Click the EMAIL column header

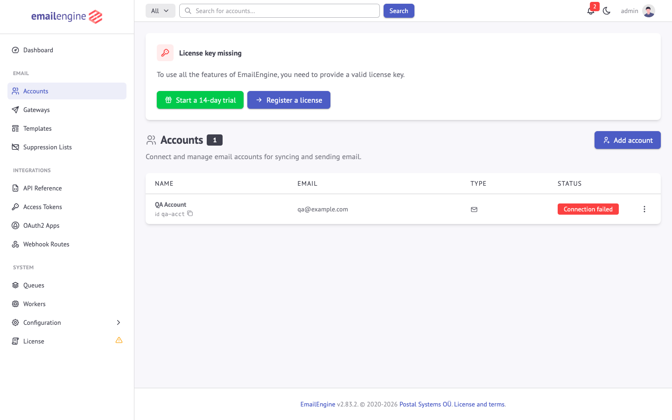click(308, 183)
